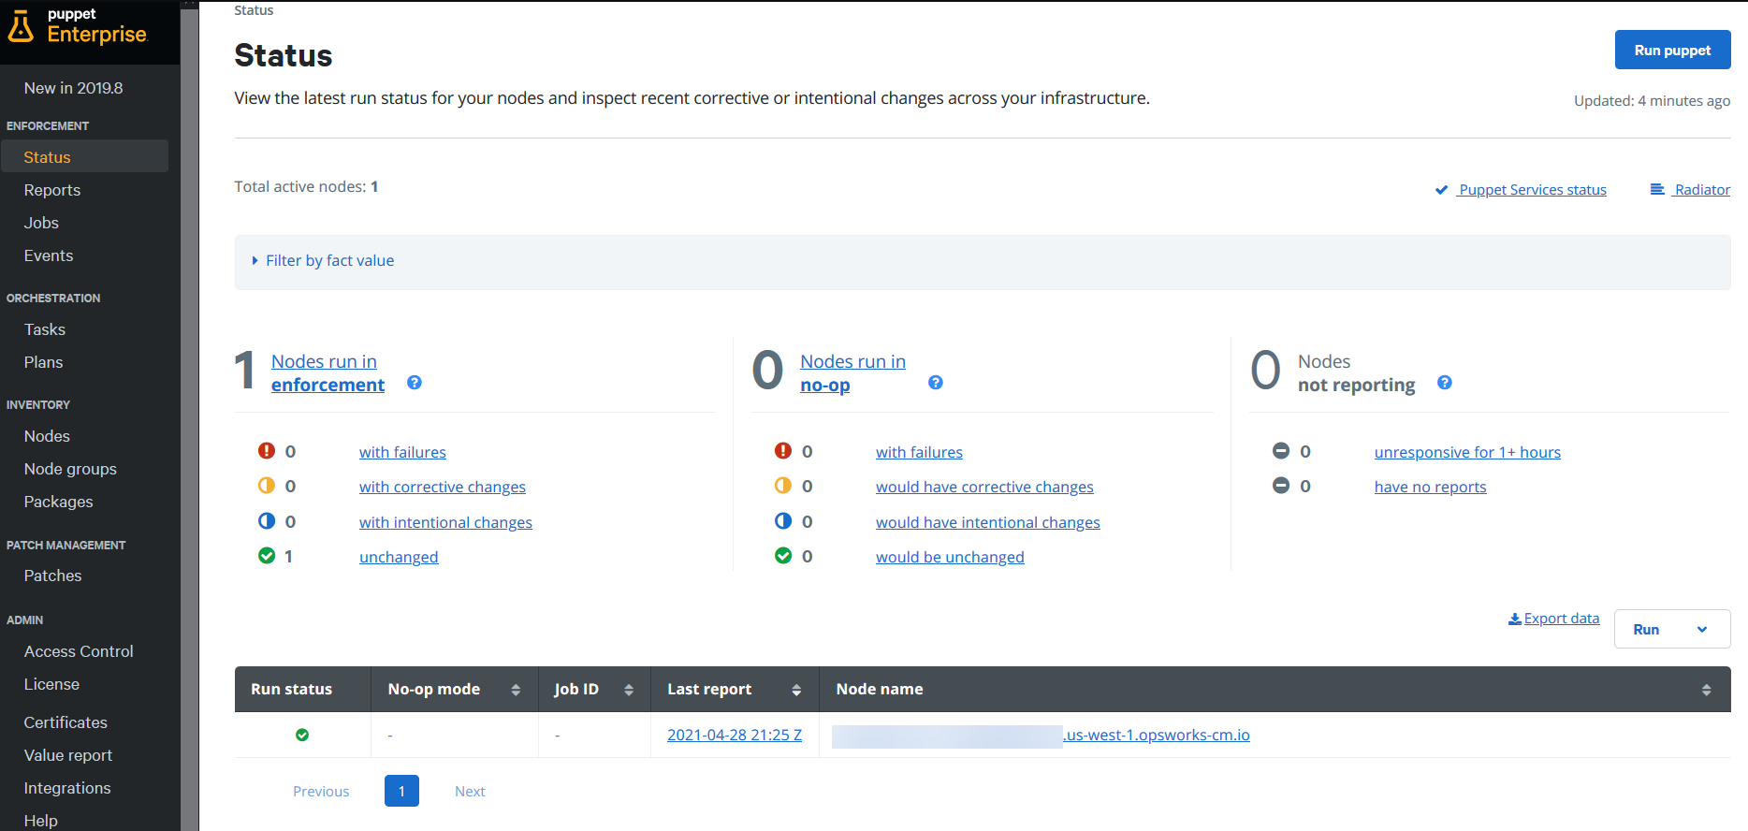This screenshot has height=831, width=1748.
Task: Open Access Control in the sidebar
Action: pyautogui.click(x=79, y=651)
